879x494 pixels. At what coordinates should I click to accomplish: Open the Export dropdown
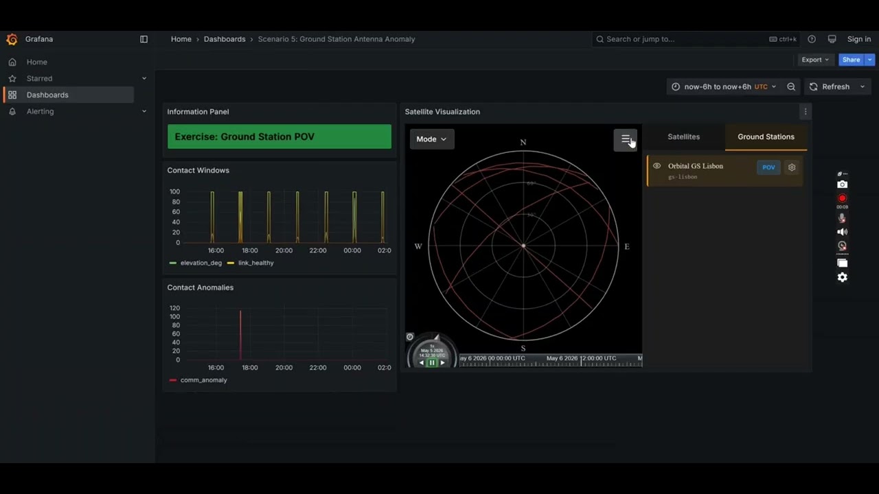tap(815, 60)
